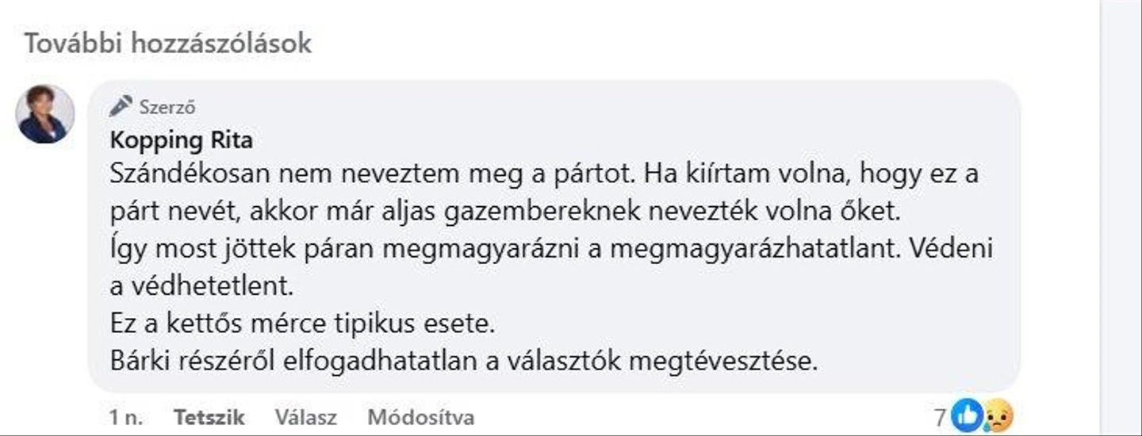Open the reaction count showing 7
Screen dimensions: 1142x436
click(x=941, y=416)
